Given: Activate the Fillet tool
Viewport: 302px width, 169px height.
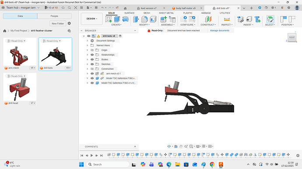Looking at the screenshot, I should tap(144, 19).
